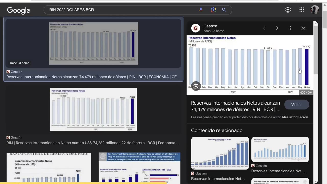This screenshot has width=327, height=184.
Task: Click 'hace 23 horas' label on first thumbnail
Action: click(20, 63)
